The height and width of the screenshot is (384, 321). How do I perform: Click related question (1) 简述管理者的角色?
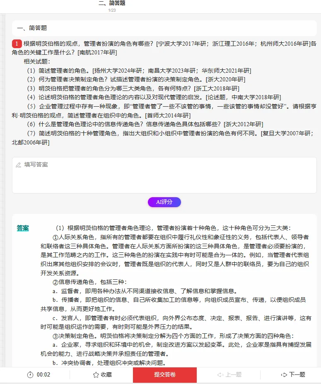[139, 71]
